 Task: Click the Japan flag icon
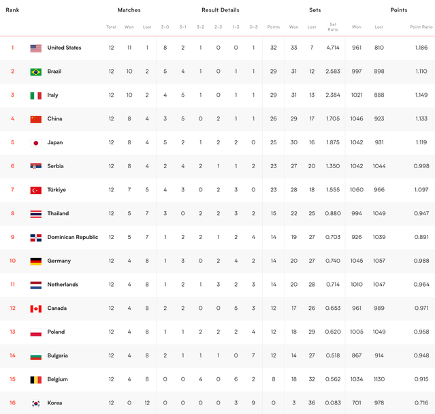[36, 143]
